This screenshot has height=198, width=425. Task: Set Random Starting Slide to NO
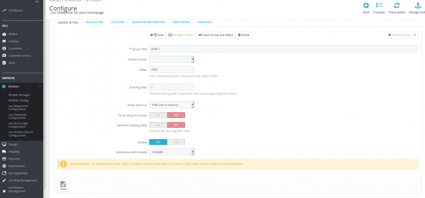(x=176, y=125)
